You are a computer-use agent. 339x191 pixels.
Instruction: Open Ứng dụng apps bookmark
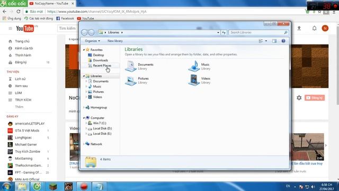[x=12, y=19]
